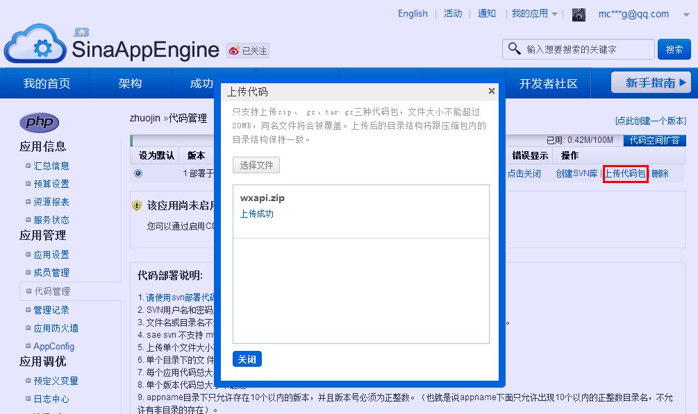Go to 我的首页 nav tab

click(x=47, y=84)
